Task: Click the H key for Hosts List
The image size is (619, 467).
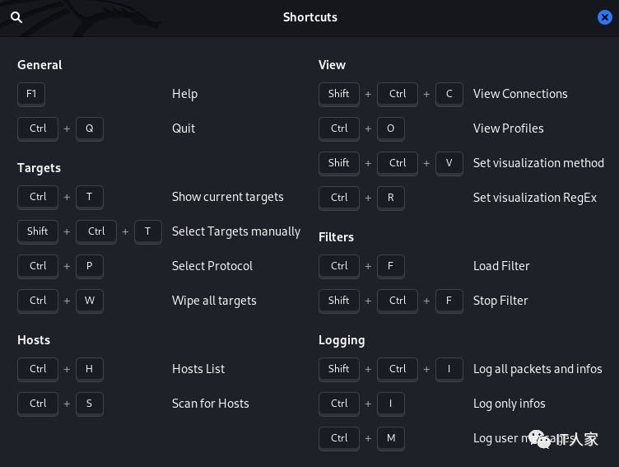Action: click(90, 369)
